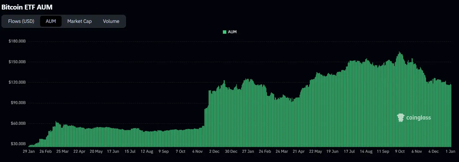Toggle the green AUM legend swatch
459x162 pixels.
click(x=224, y=32)
